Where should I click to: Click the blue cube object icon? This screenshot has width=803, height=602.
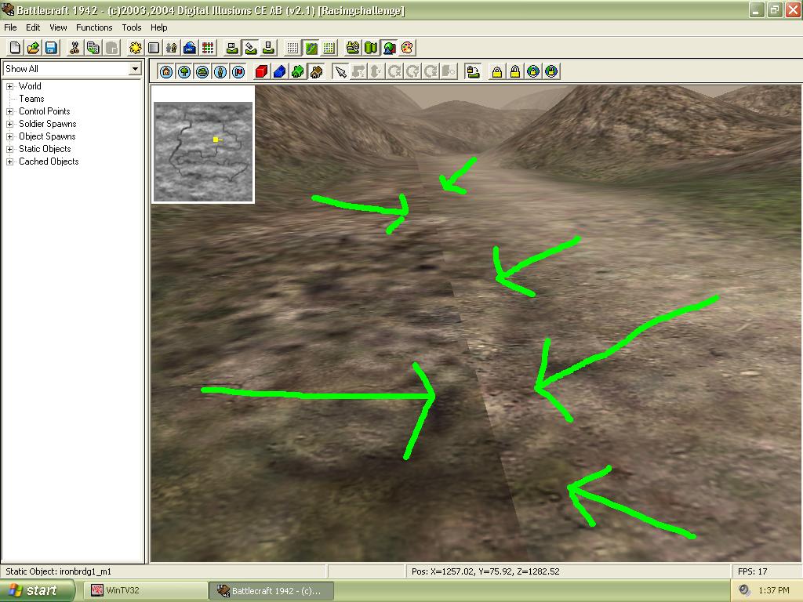click(279, 72)
